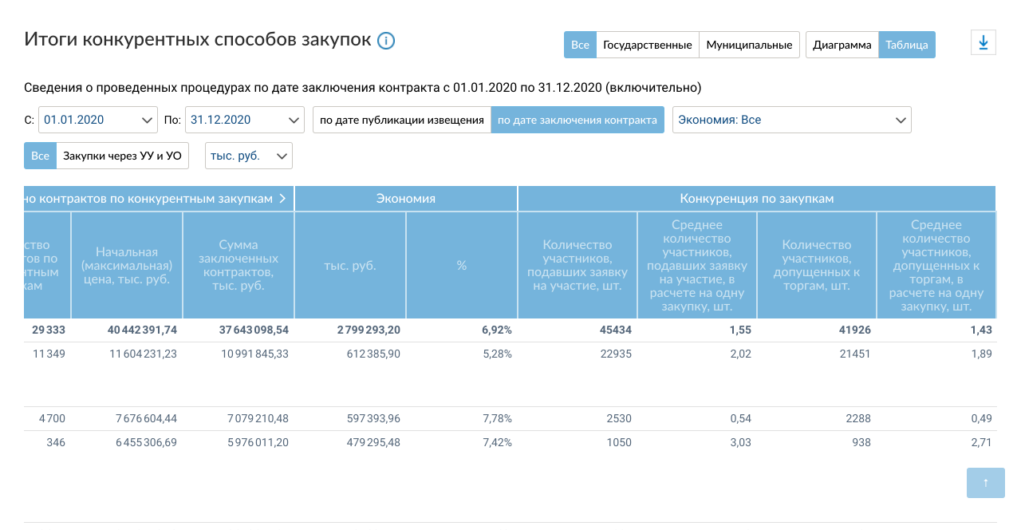1021x530 pixels.
Task: Click the "Конкуренция по закупкам" group header
Action: (756, 199)
